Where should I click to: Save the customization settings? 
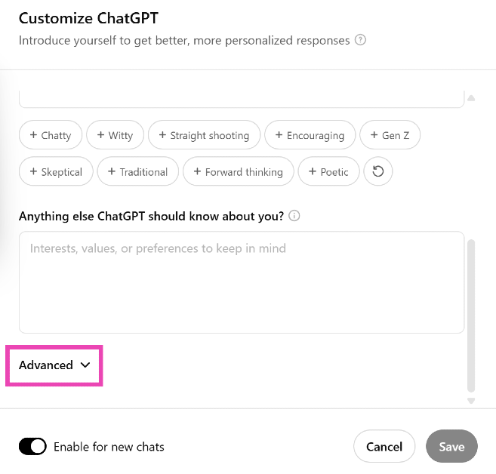(x=451, y=447)
